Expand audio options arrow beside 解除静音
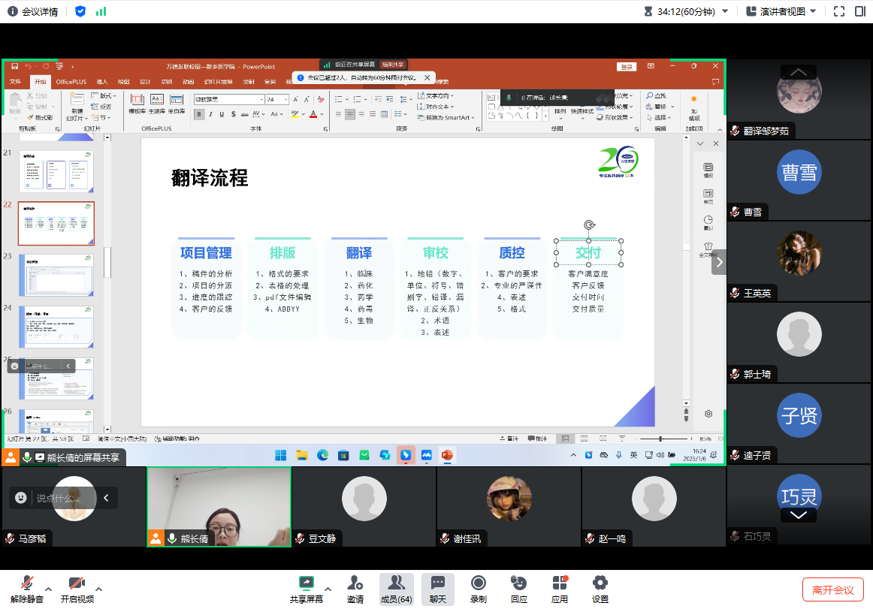Screen dimensions: 873x609 coord(49,589)
